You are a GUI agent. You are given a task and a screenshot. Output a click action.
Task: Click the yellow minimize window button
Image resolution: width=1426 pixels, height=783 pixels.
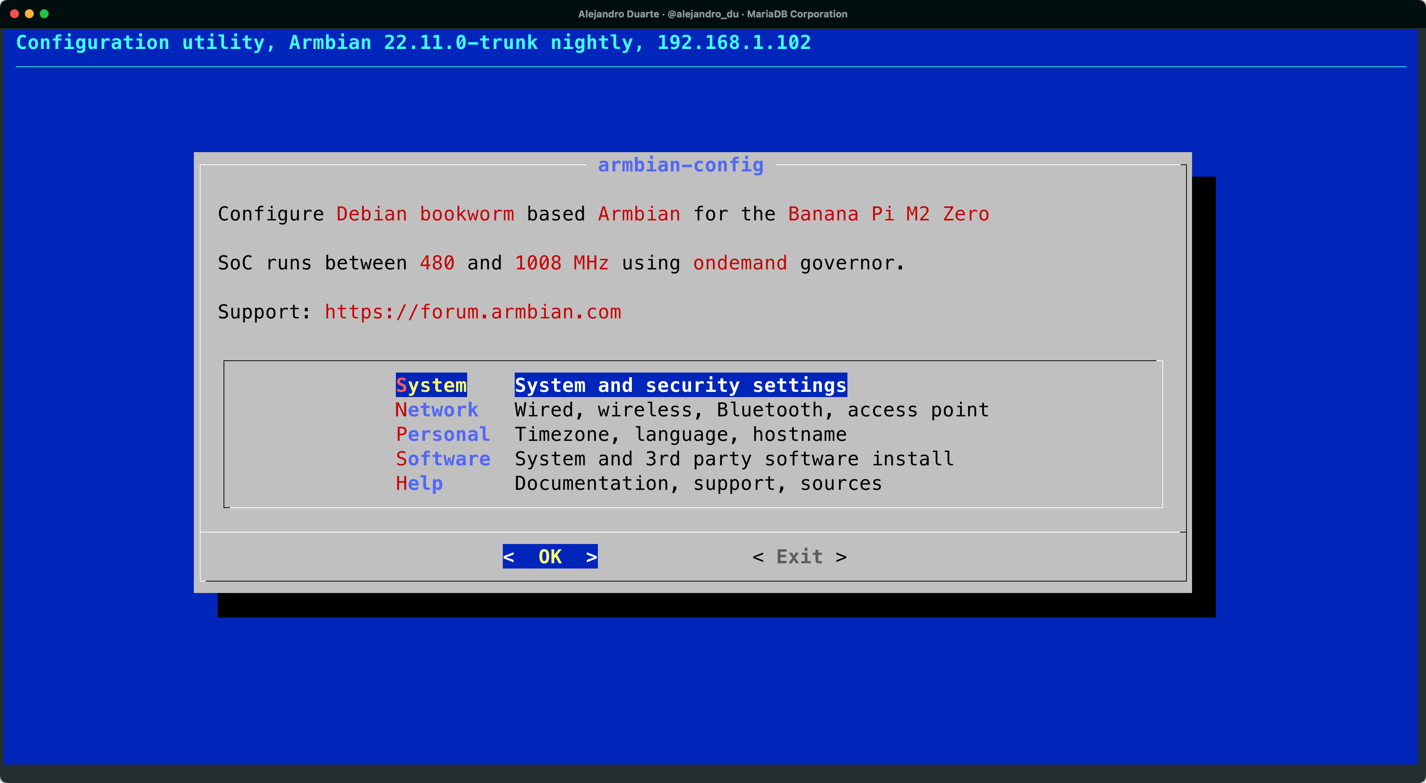29,14
